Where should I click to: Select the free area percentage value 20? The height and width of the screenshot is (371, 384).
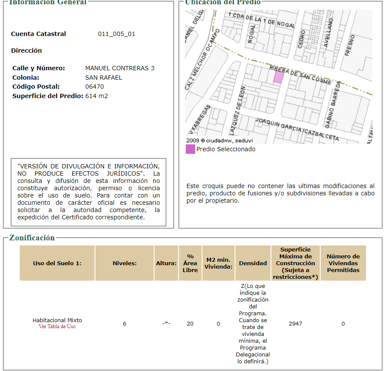click(x=190, y=324)
